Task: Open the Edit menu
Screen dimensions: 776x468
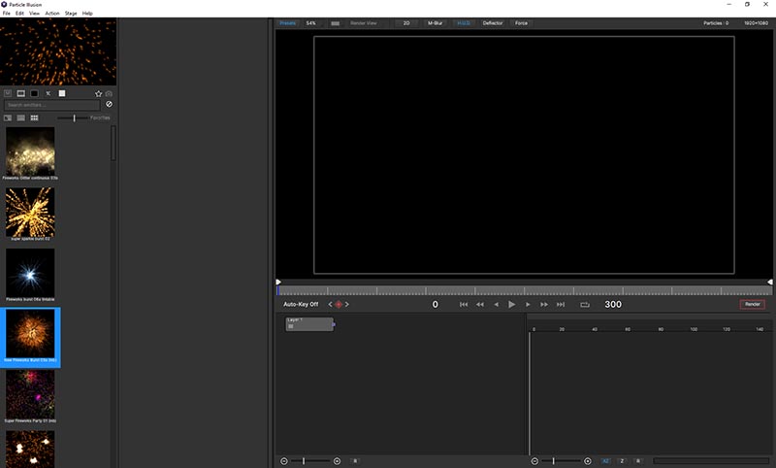Action: coord(19,14)
